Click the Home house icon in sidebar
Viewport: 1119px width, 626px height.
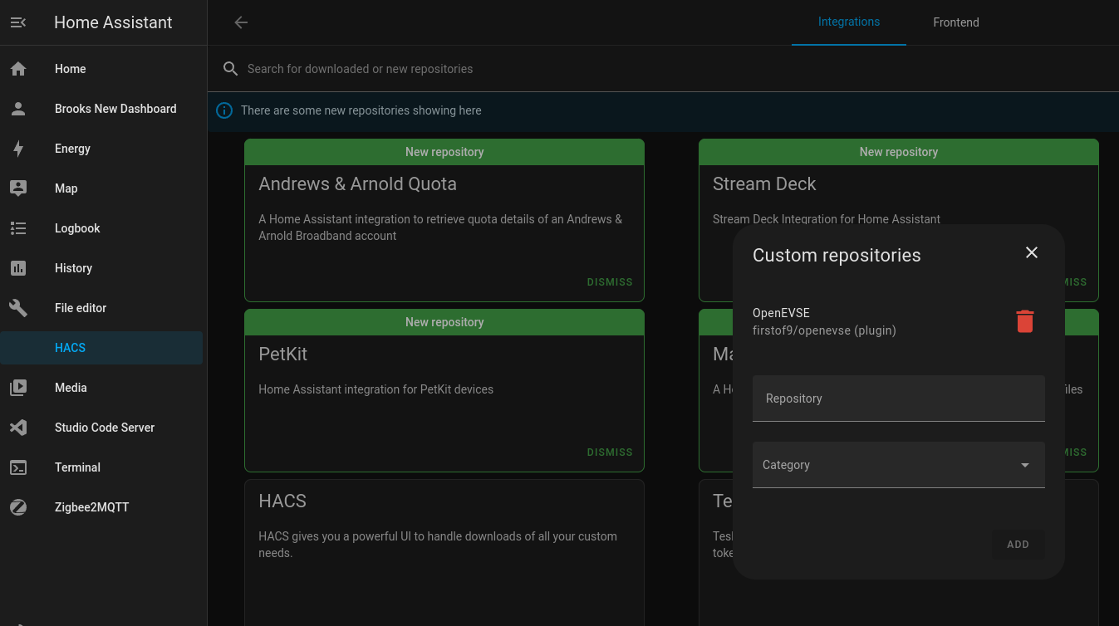pos(18,69)
